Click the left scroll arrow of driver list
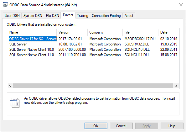Screen dimensions: 186x132 10,86
